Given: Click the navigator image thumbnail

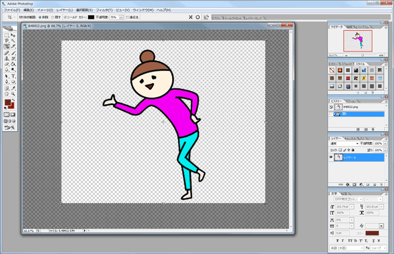Looking at the screenshot, I should (x=358, y=41).
